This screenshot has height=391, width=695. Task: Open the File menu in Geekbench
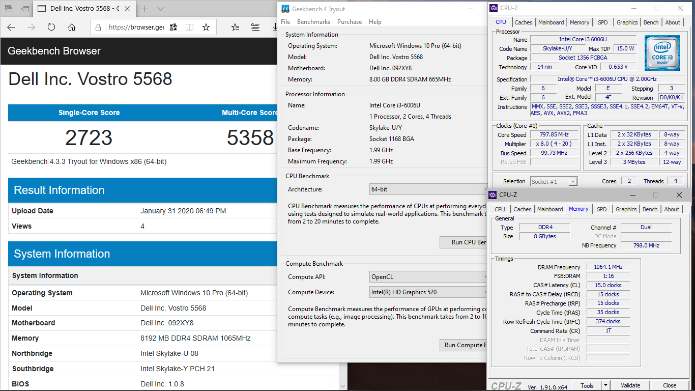[285, 22]
